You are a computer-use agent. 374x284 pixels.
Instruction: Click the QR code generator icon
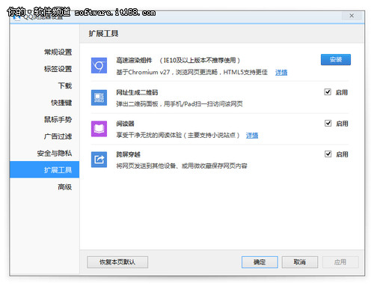pyautogui.click(x=99, y=97)
